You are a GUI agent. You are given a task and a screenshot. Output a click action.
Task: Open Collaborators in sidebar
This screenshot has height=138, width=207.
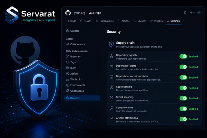tap(76, 44)
